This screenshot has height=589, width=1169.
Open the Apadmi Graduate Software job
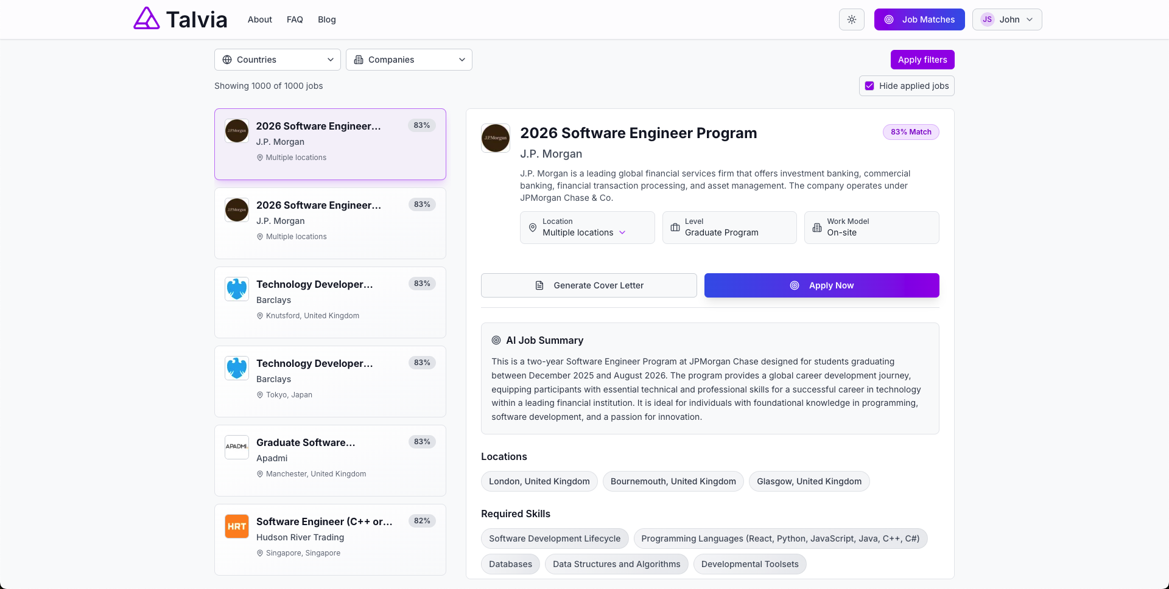pyautogui.click(x=330, y=461)
